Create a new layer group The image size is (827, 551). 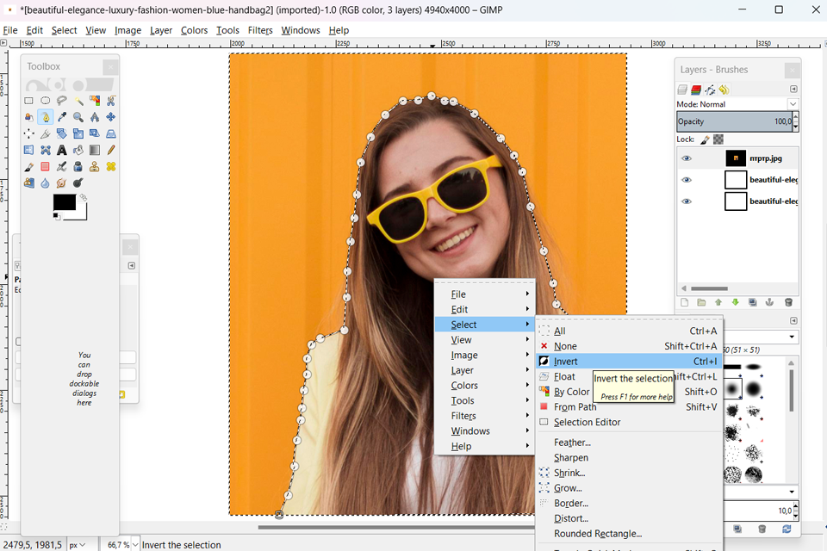pyautogui.click(x=701, y=302)
